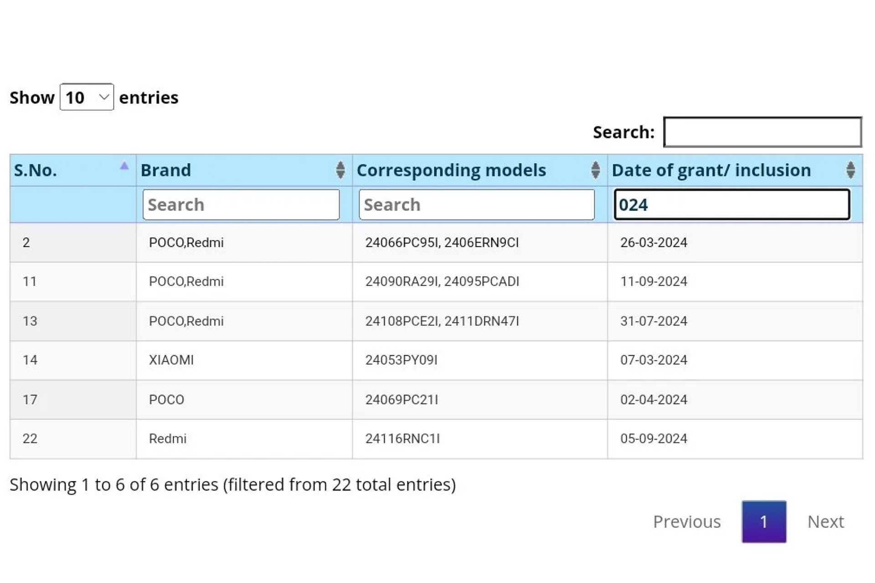Screen dimensions: 875x583
Task: Focus the global Search input field
Action: point(762,132)
